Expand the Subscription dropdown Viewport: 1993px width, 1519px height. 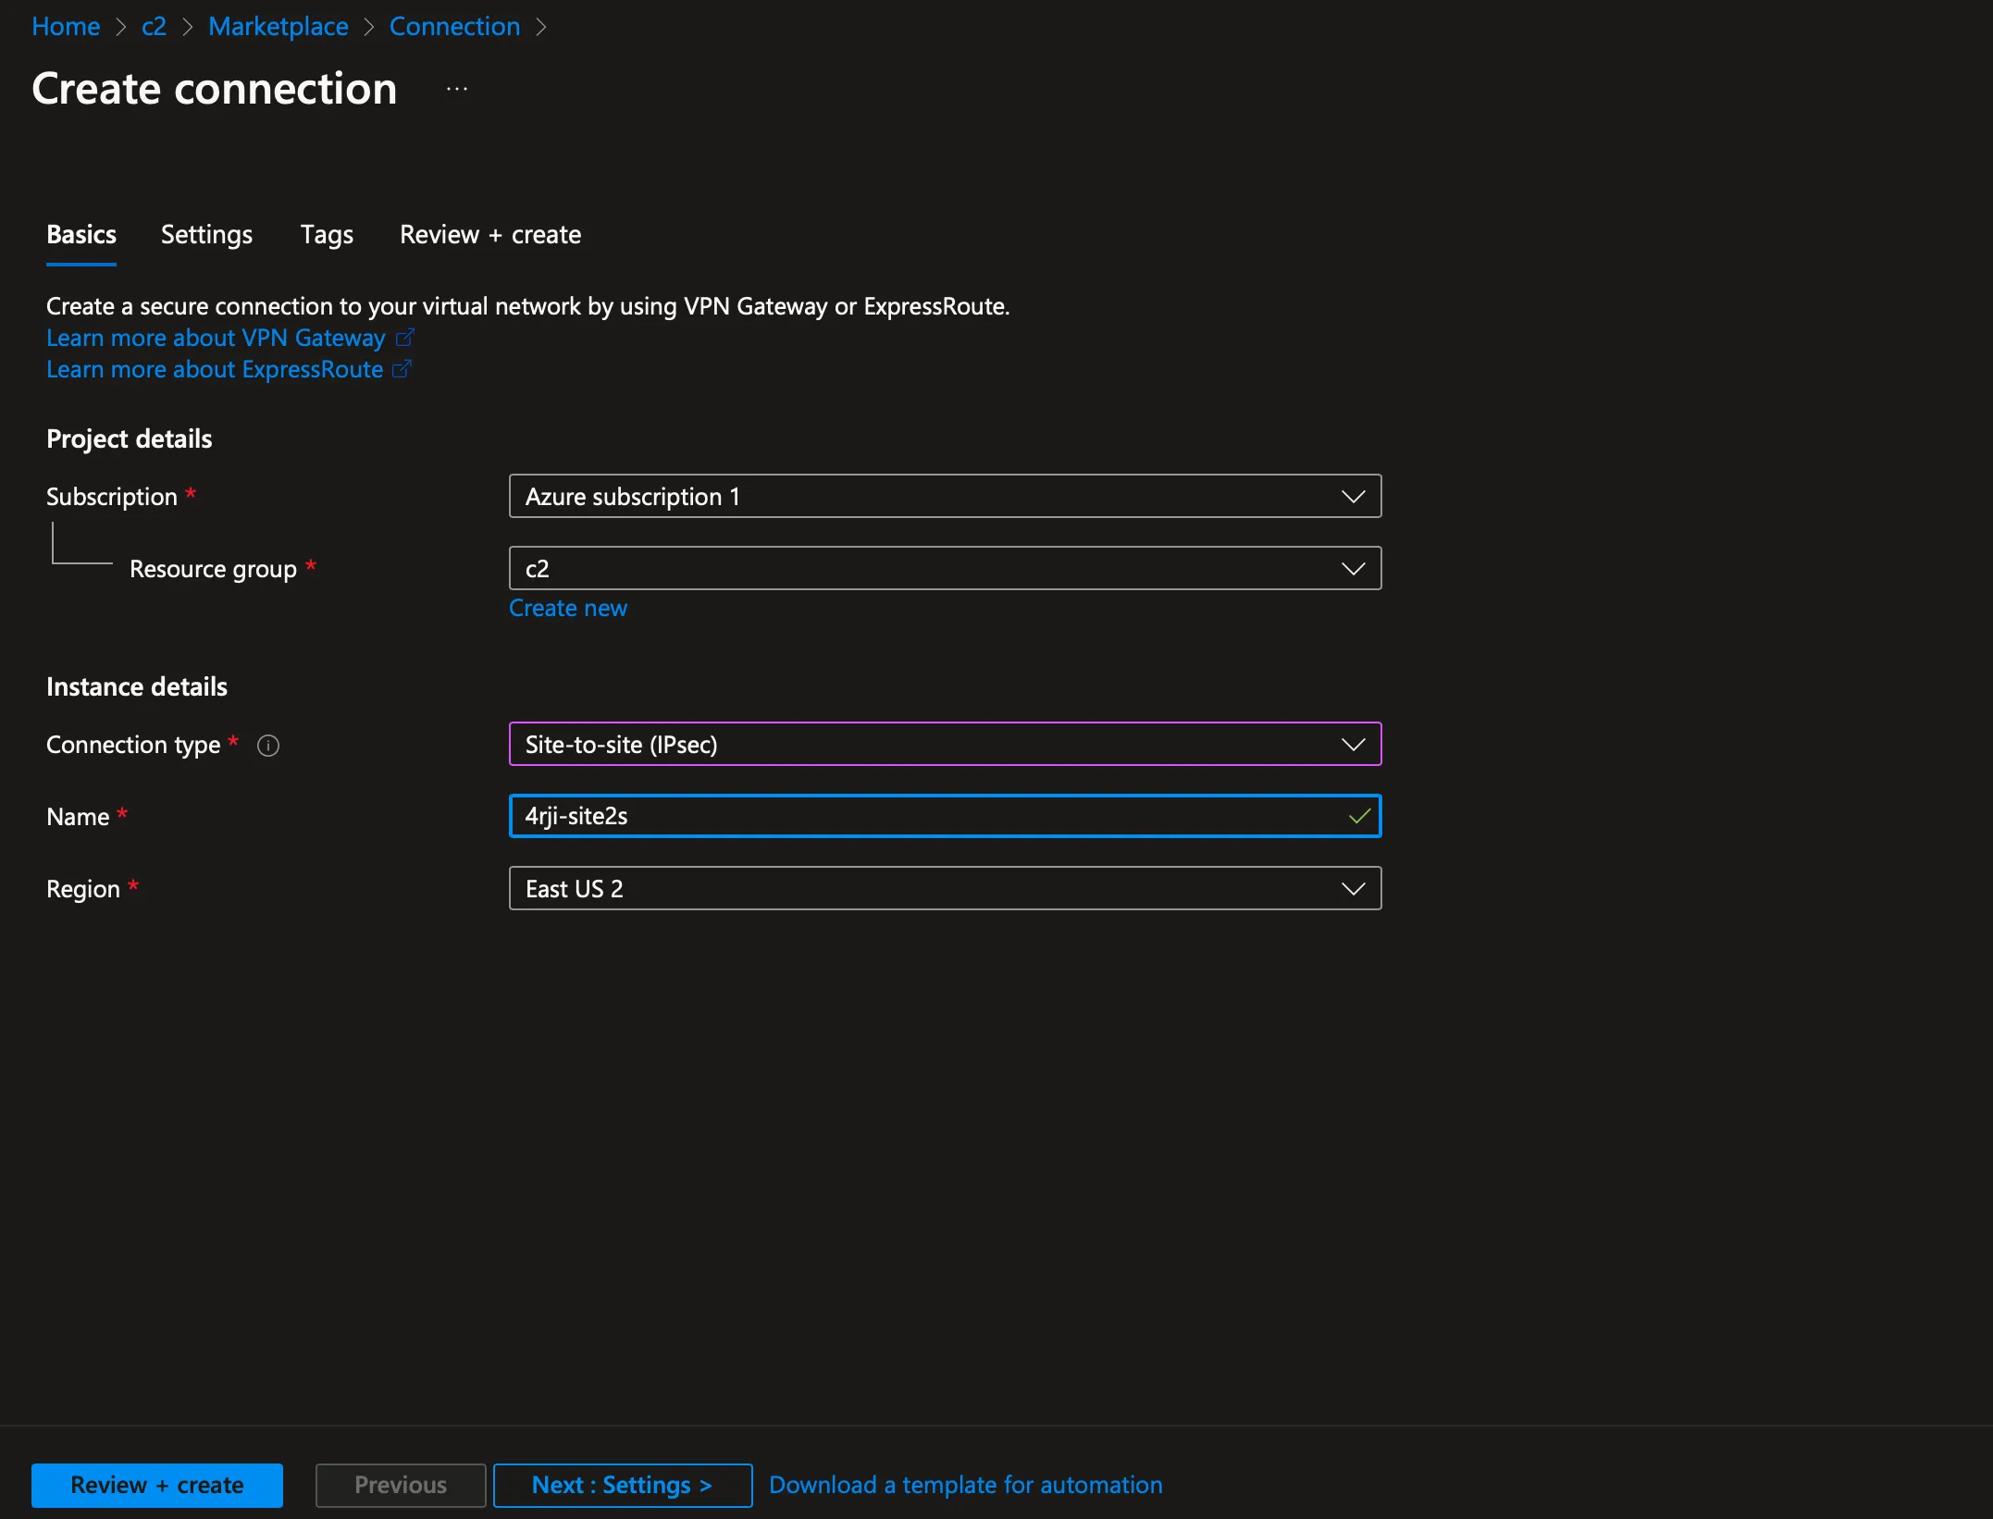coord(945,497)
